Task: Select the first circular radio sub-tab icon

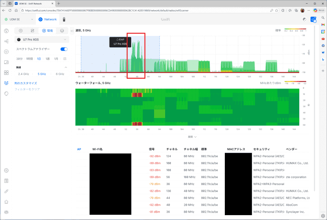Action: pyautogui.click(x=21, y=31)
